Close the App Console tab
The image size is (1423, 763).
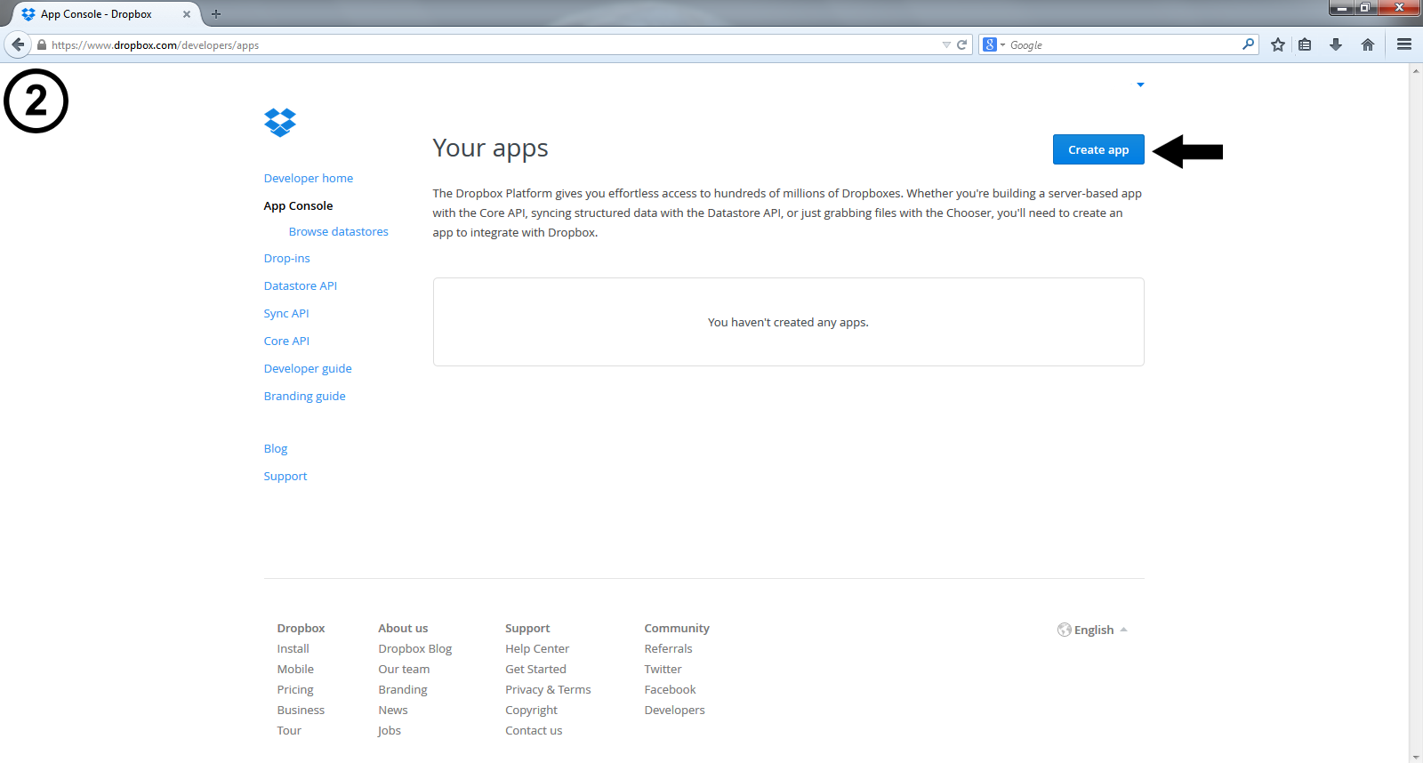[187, 14]
